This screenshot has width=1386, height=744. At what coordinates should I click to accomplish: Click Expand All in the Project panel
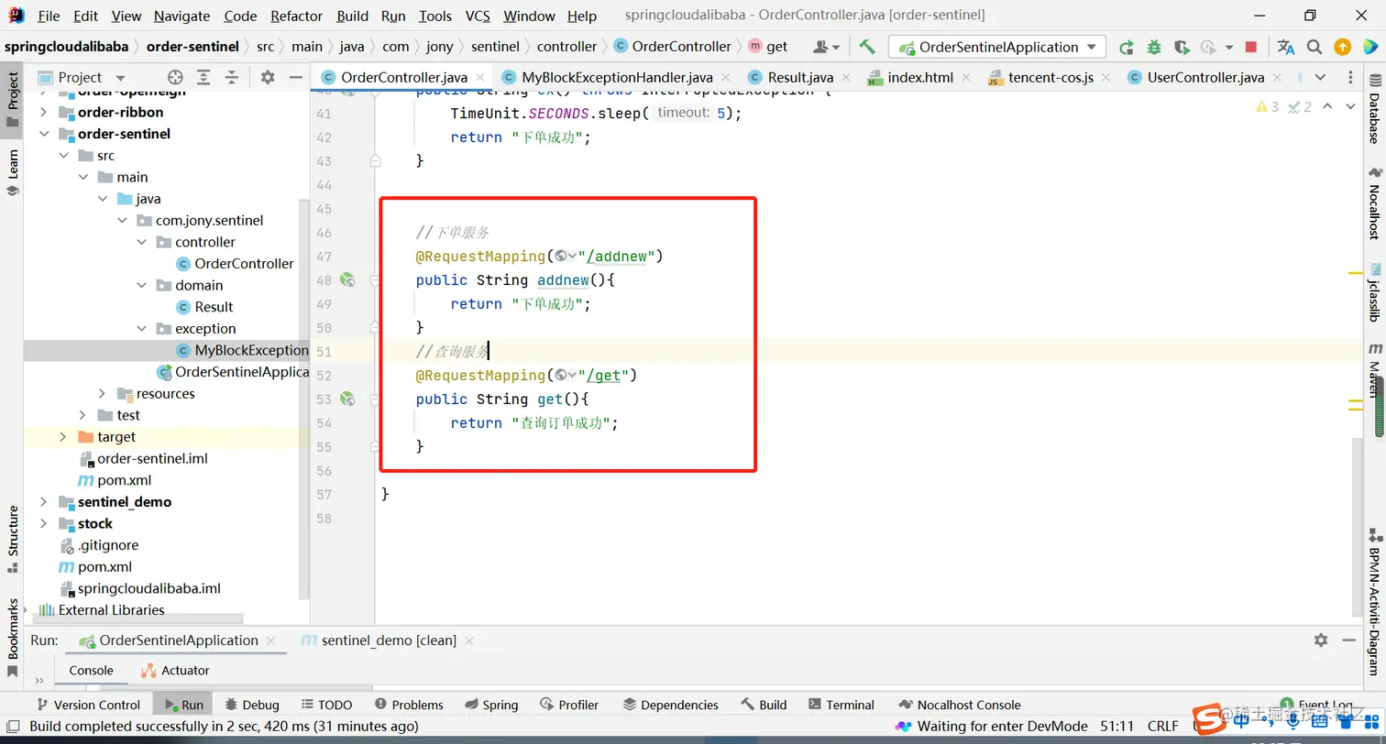click(203, 77)
